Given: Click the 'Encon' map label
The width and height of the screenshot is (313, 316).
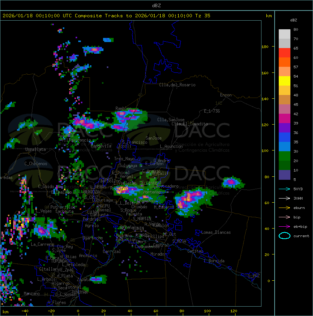Looking at the screenshot, I should pos(226,95).
